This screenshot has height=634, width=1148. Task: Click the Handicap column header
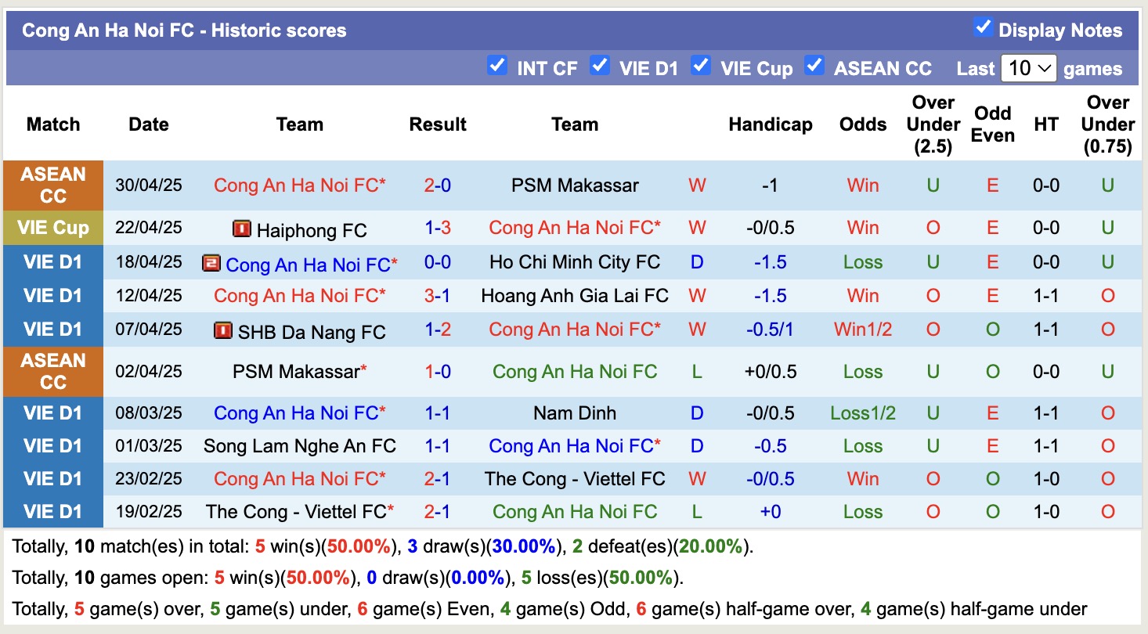coord(770,124)
